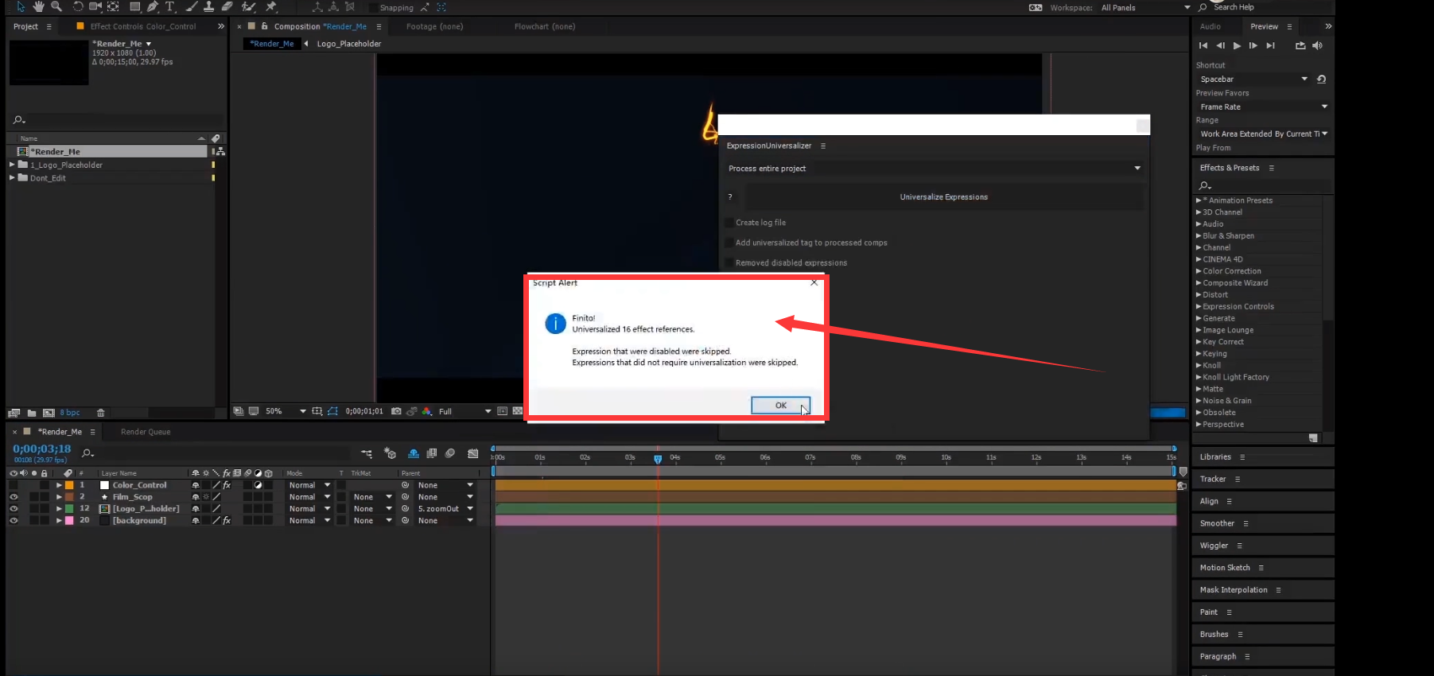Expand the Color_Control layer properties
1434x676 pixels.
59,485
